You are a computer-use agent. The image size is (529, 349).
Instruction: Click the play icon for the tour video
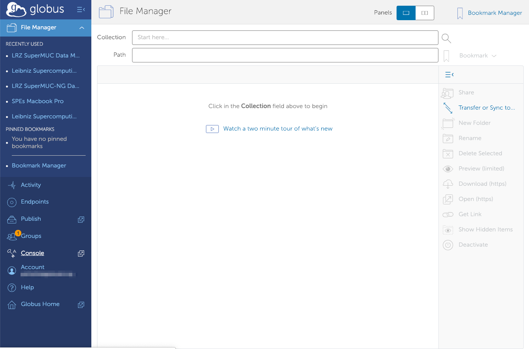click(x=212, y=129)
